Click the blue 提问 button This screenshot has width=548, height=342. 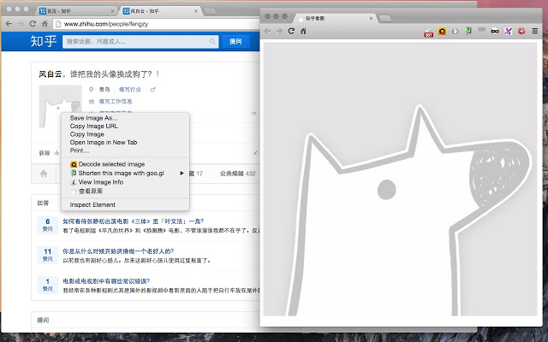tap(235, 42)
